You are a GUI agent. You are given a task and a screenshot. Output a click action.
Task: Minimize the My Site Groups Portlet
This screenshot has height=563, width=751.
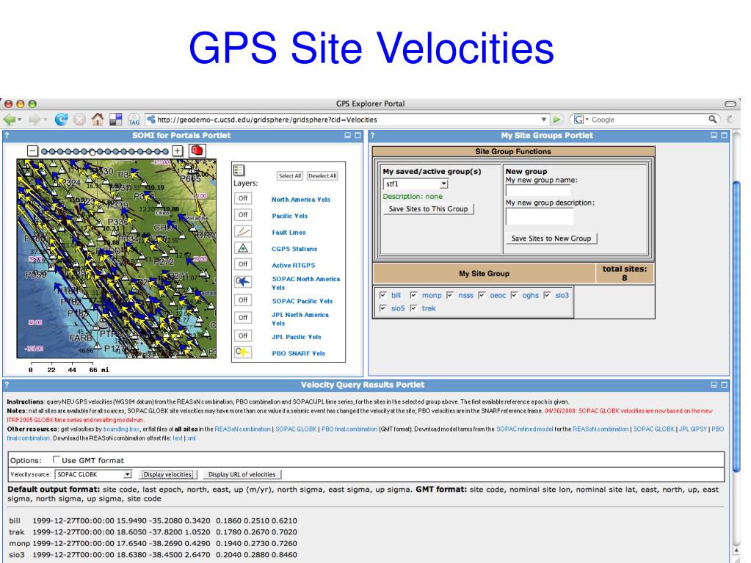tap(714, 136)
